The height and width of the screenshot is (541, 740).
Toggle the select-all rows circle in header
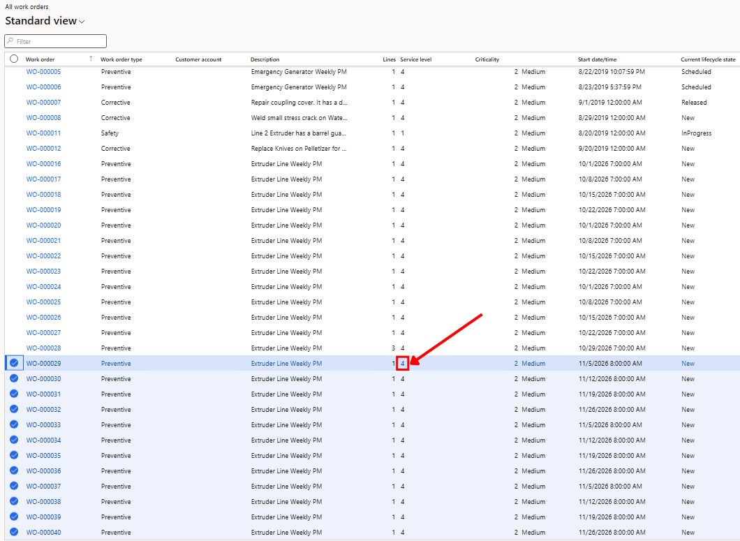pos(14,59)
